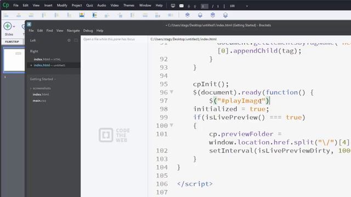Click the split view icon in Brackets sidebar
Image resolution: width=351 pixels, height=197 pixels.
point(76,40)
